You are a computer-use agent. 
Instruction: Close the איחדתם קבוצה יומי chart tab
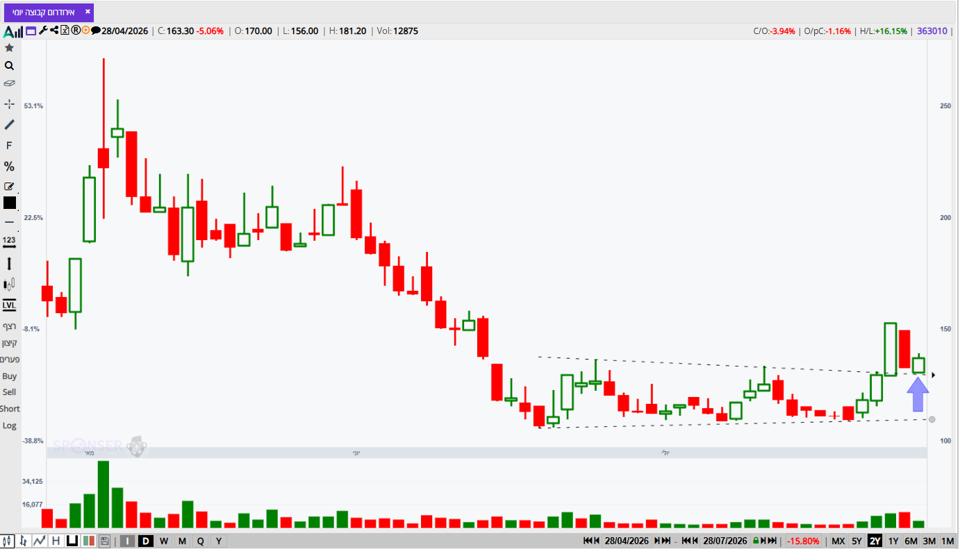click(x=88, y=12)
